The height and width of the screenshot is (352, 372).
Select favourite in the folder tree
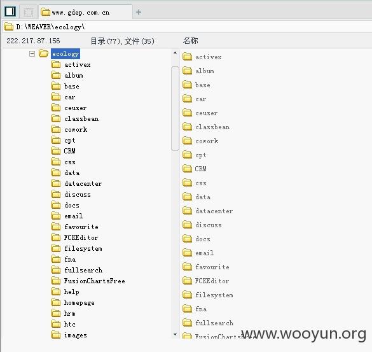point(81,227)
